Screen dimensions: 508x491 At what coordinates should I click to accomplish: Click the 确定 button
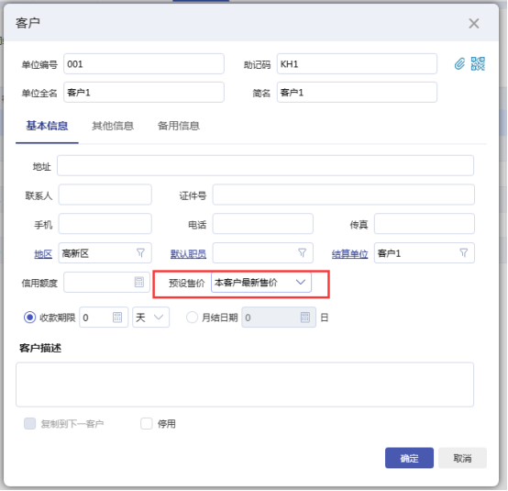(409, 458)
